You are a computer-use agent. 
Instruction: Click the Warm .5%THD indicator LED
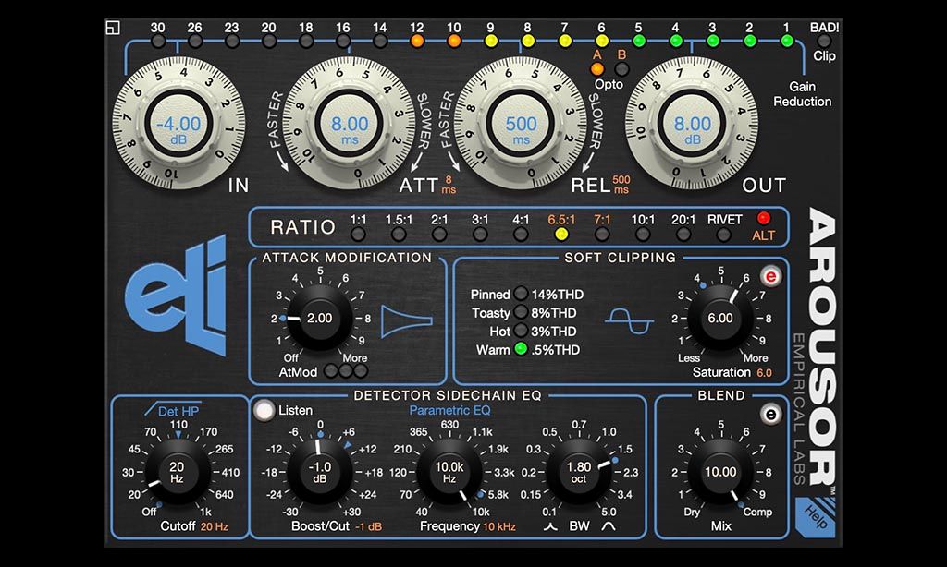pos(521,349)
